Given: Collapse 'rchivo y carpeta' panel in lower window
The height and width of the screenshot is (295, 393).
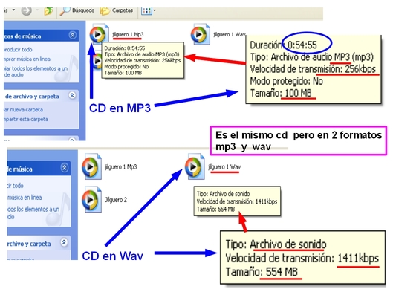Looking at the screenshot, I should coord(64,242).
